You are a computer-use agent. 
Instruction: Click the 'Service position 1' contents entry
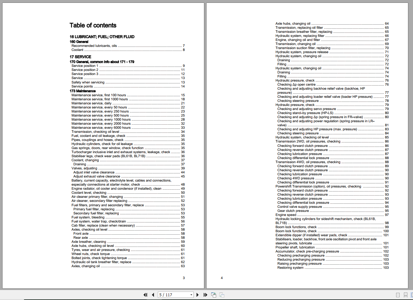point(128,66)
